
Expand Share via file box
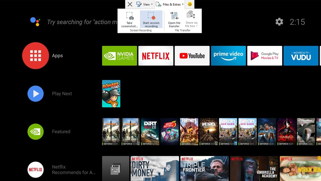[191, 20]
